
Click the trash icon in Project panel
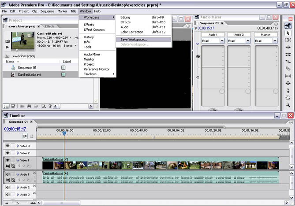(50, 106)
